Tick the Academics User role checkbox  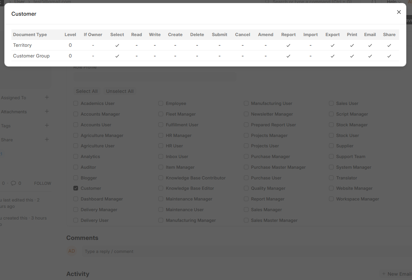[76, 104]
